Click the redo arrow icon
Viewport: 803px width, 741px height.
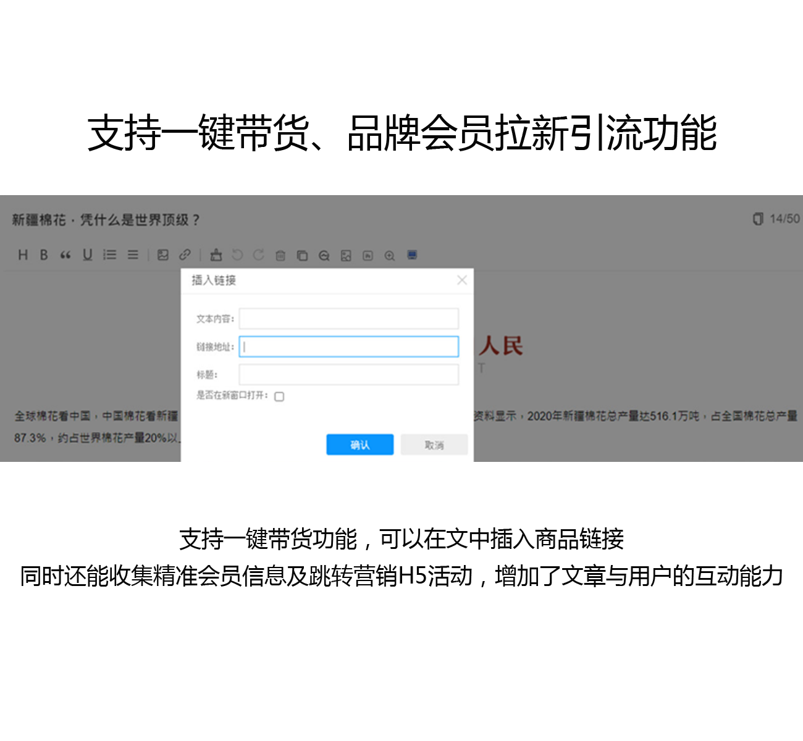coord(259,255)
